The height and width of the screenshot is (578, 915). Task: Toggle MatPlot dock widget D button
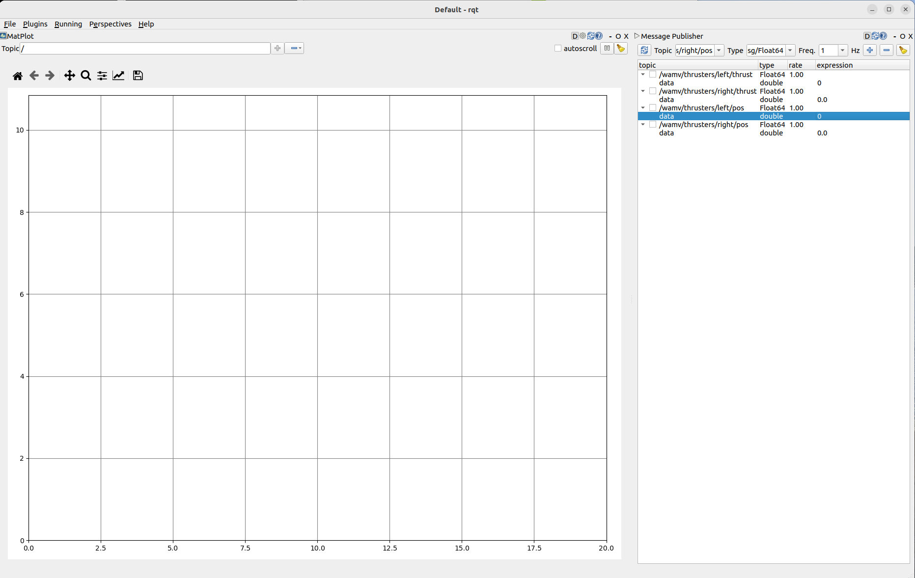[575, 36]
